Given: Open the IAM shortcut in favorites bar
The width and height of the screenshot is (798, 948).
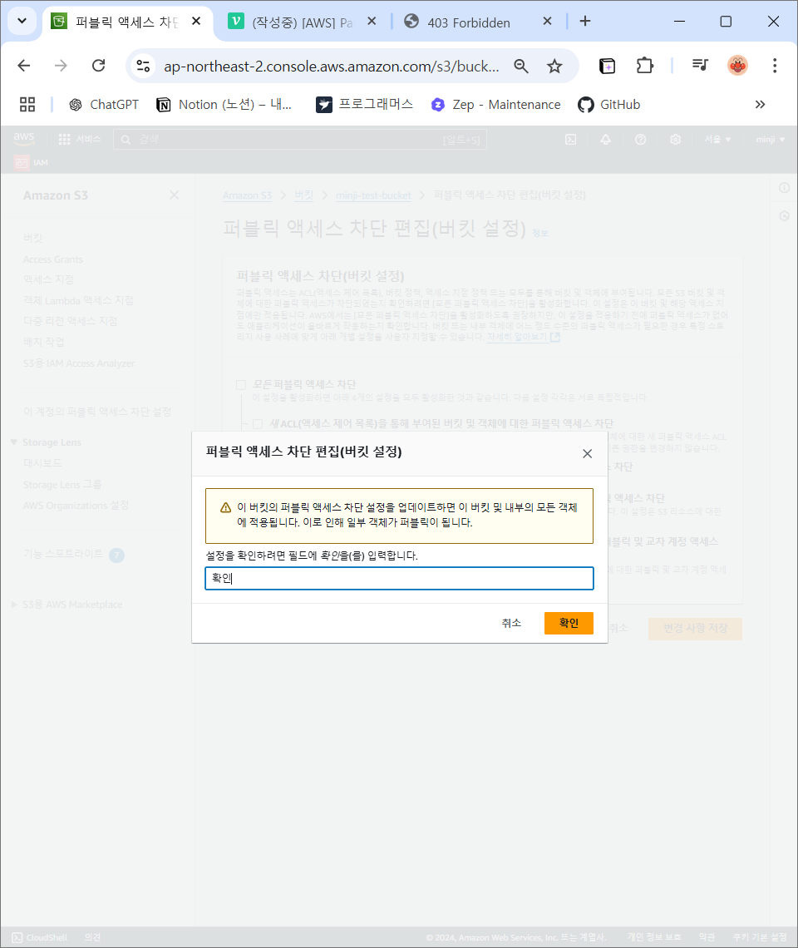Looking at the screenshot, I should (x=32, y=163).
